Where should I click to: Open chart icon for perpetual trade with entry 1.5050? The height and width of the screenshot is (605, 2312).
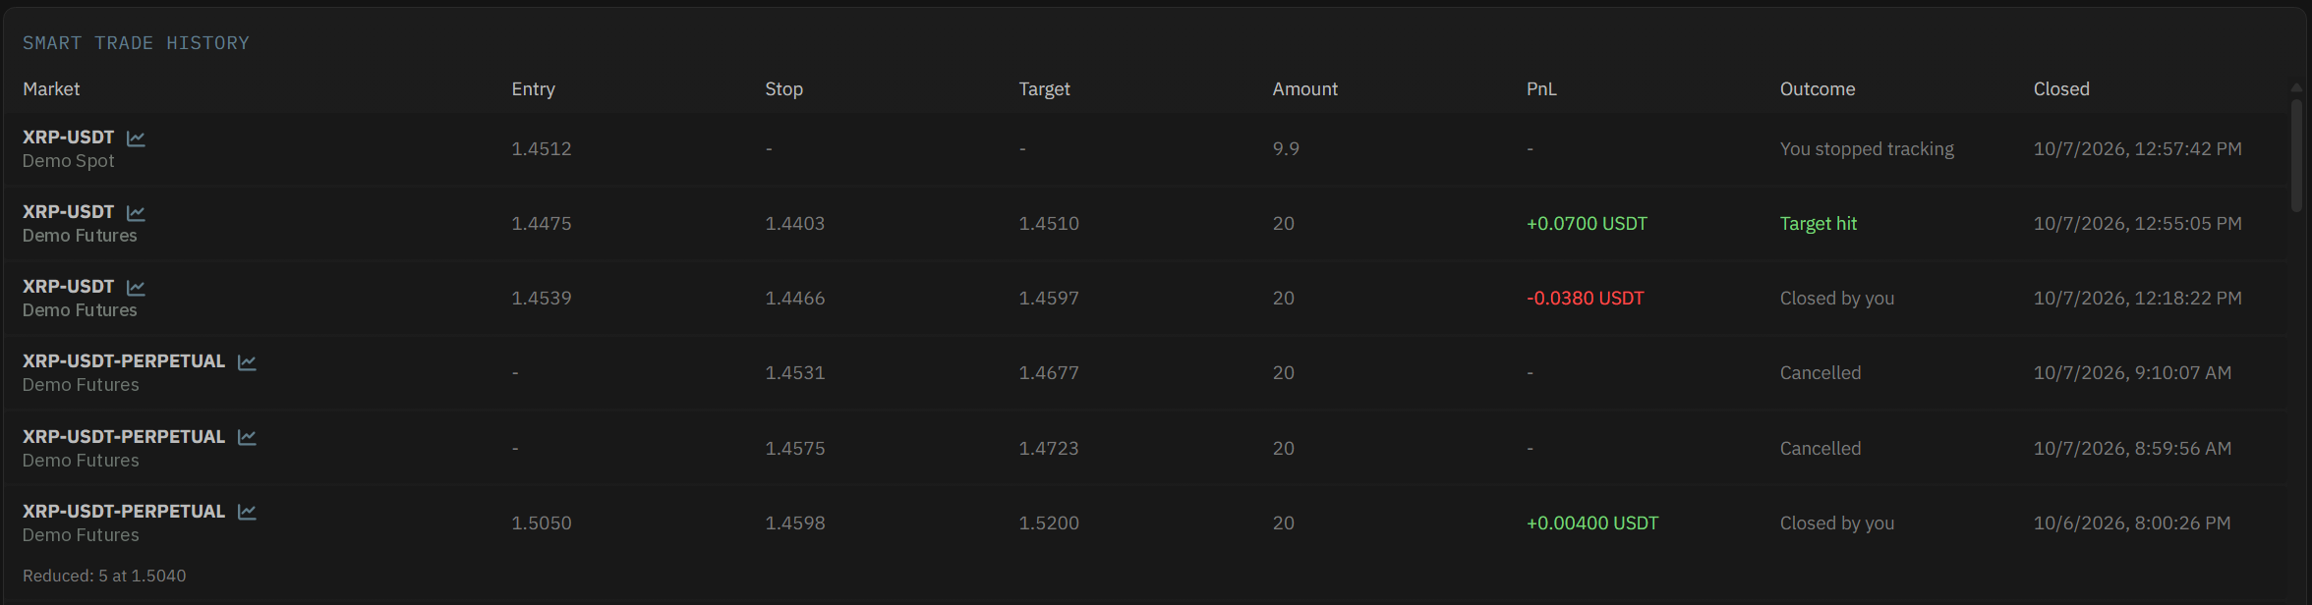[247, 513]
